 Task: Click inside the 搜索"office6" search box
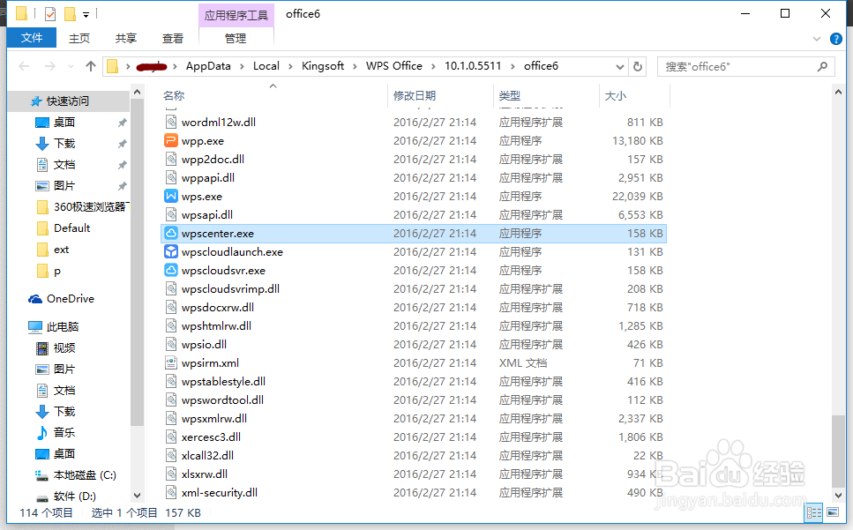[745, 65]
